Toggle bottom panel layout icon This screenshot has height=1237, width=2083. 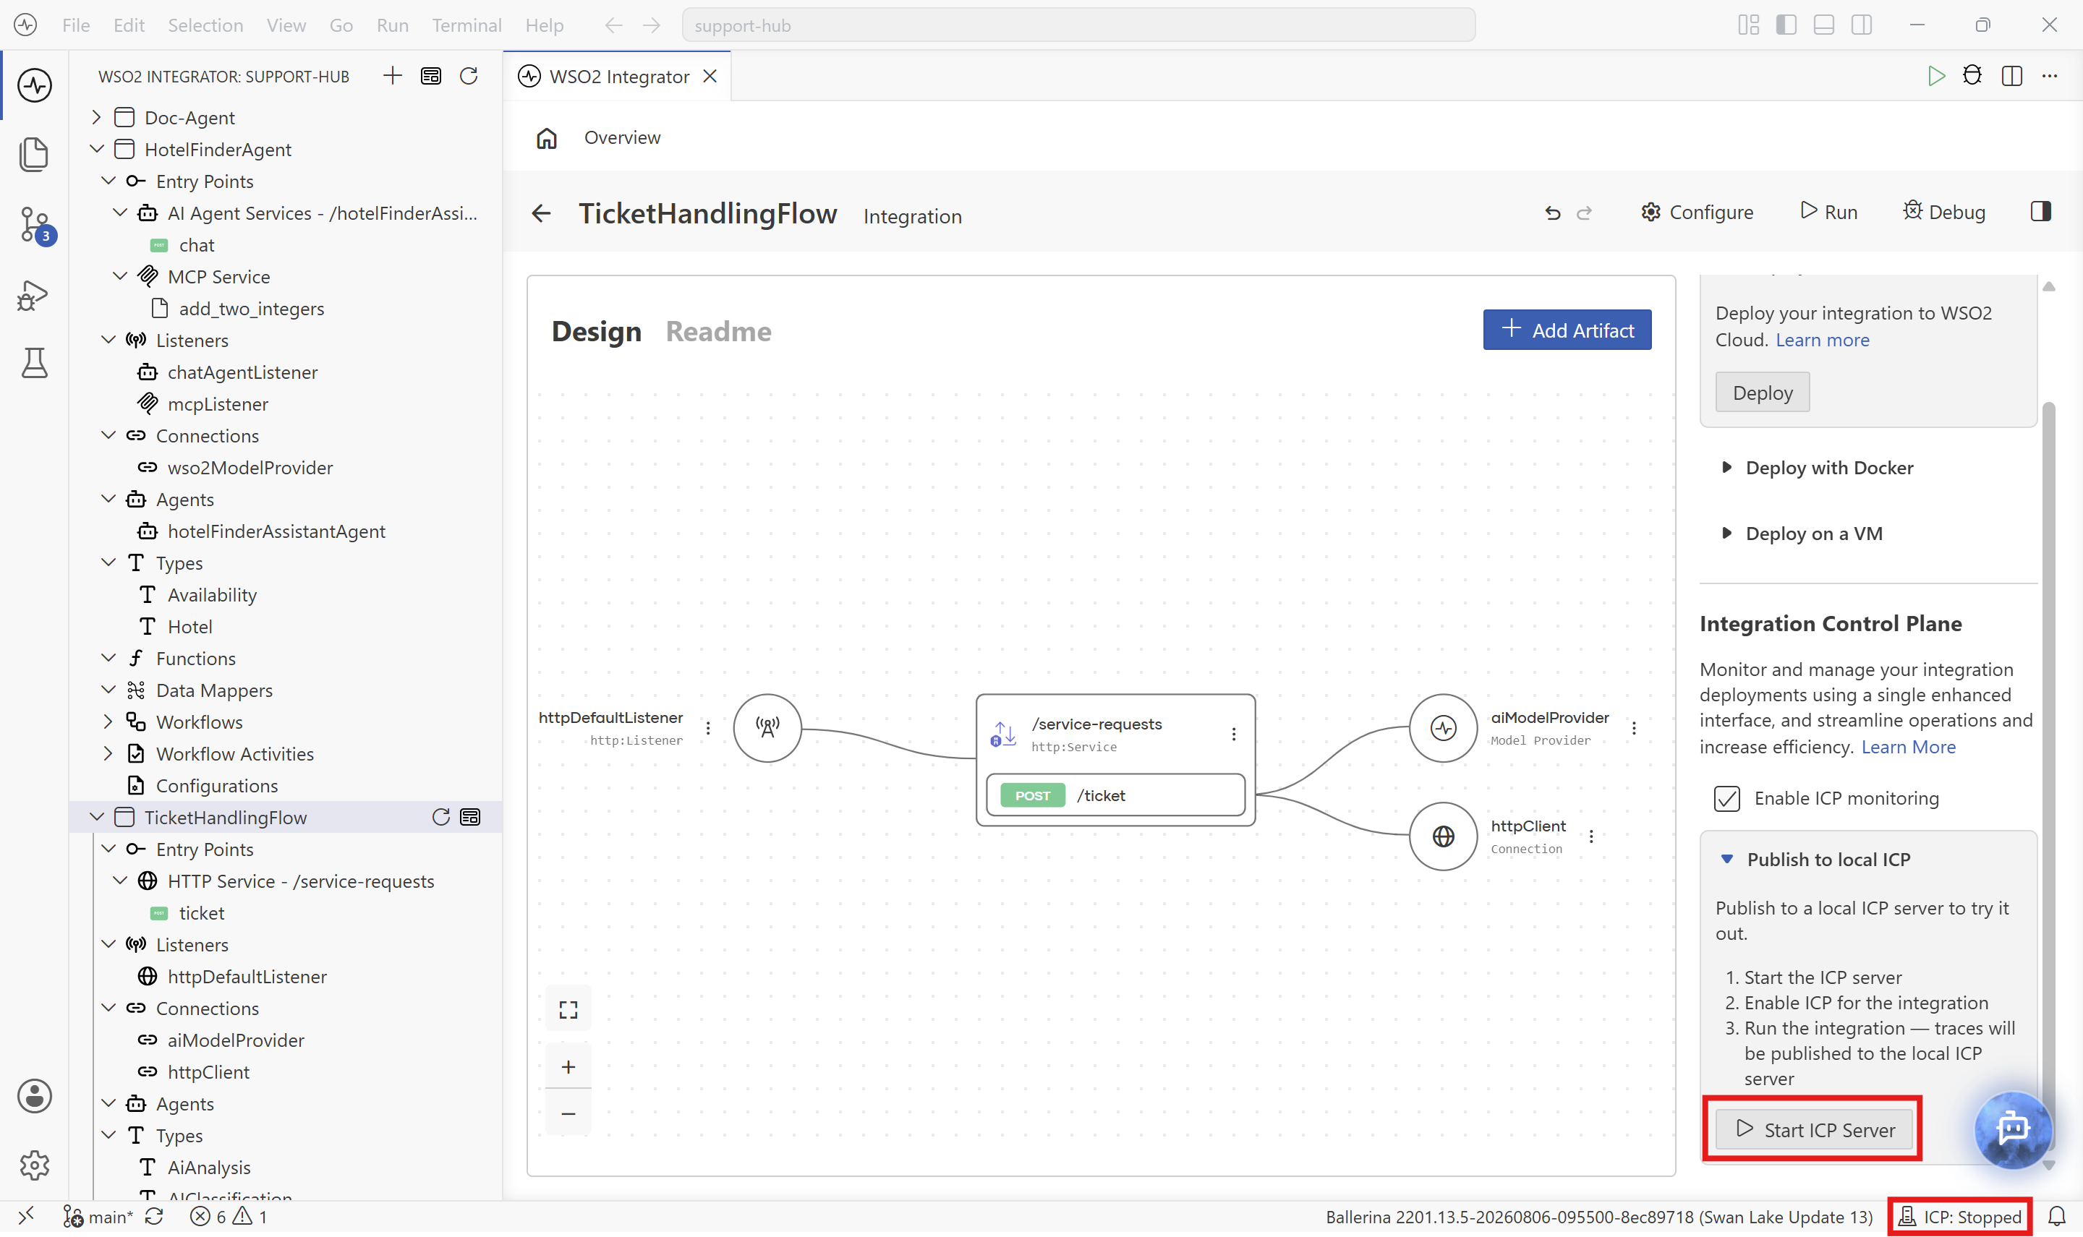[x=1823, y=25]
